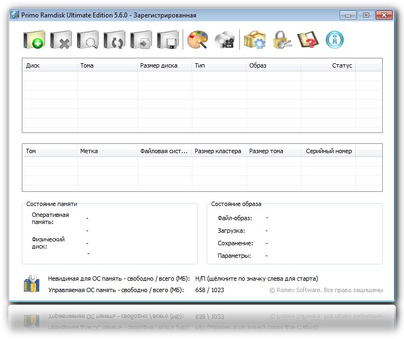
Task: Click the invisible memory management icon at bottom-left
Action: pos(32,284)
